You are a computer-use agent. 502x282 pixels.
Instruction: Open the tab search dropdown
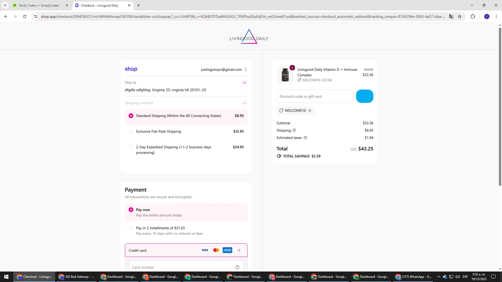[5, 5]
